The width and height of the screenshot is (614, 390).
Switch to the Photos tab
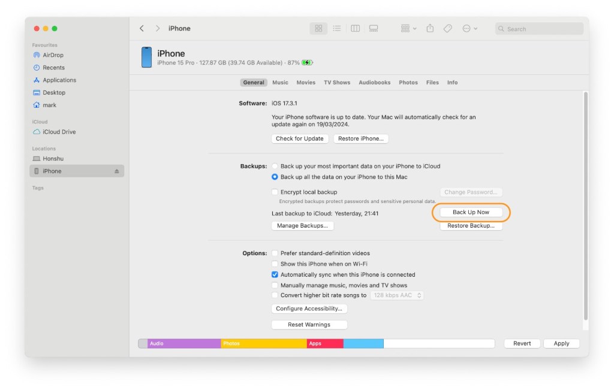pyautogui.click(x=408, y=83)
